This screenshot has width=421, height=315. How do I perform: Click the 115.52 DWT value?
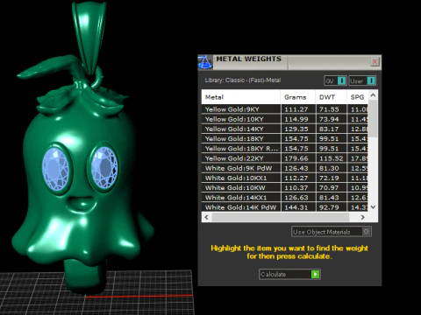[331, 158]
